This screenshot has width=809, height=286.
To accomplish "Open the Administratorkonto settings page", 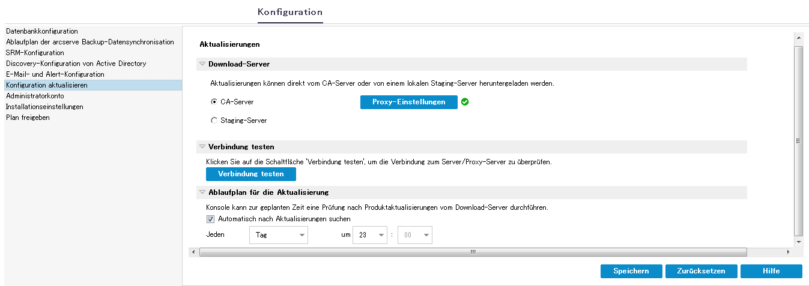I will pyautogui.click(x=35, y=96).
